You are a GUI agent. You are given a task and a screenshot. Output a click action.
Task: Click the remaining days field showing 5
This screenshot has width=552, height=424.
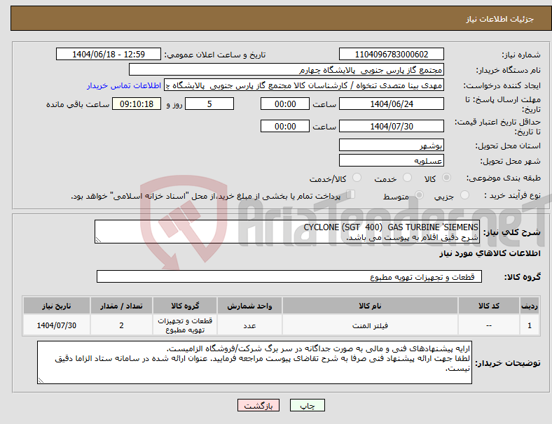coord(209,104)
